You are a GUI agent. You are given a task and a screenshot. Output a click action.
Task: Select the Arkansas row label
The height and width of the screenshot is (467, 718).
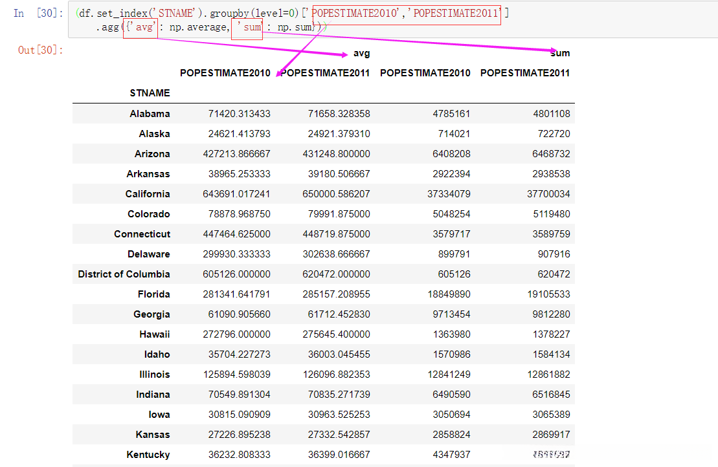[148, 174]
